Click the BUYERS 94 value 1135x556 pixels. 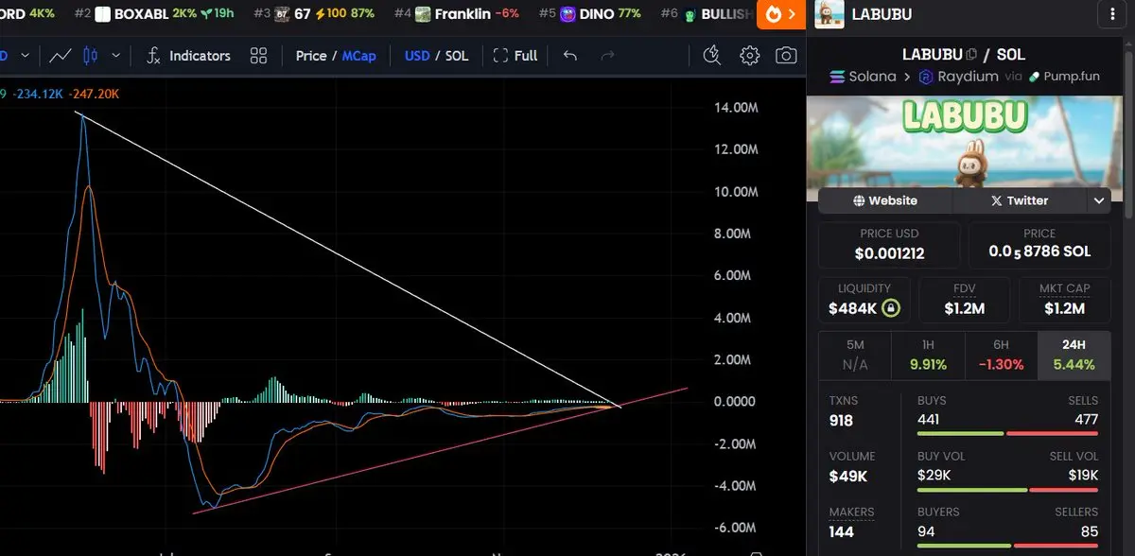(926, 531)
